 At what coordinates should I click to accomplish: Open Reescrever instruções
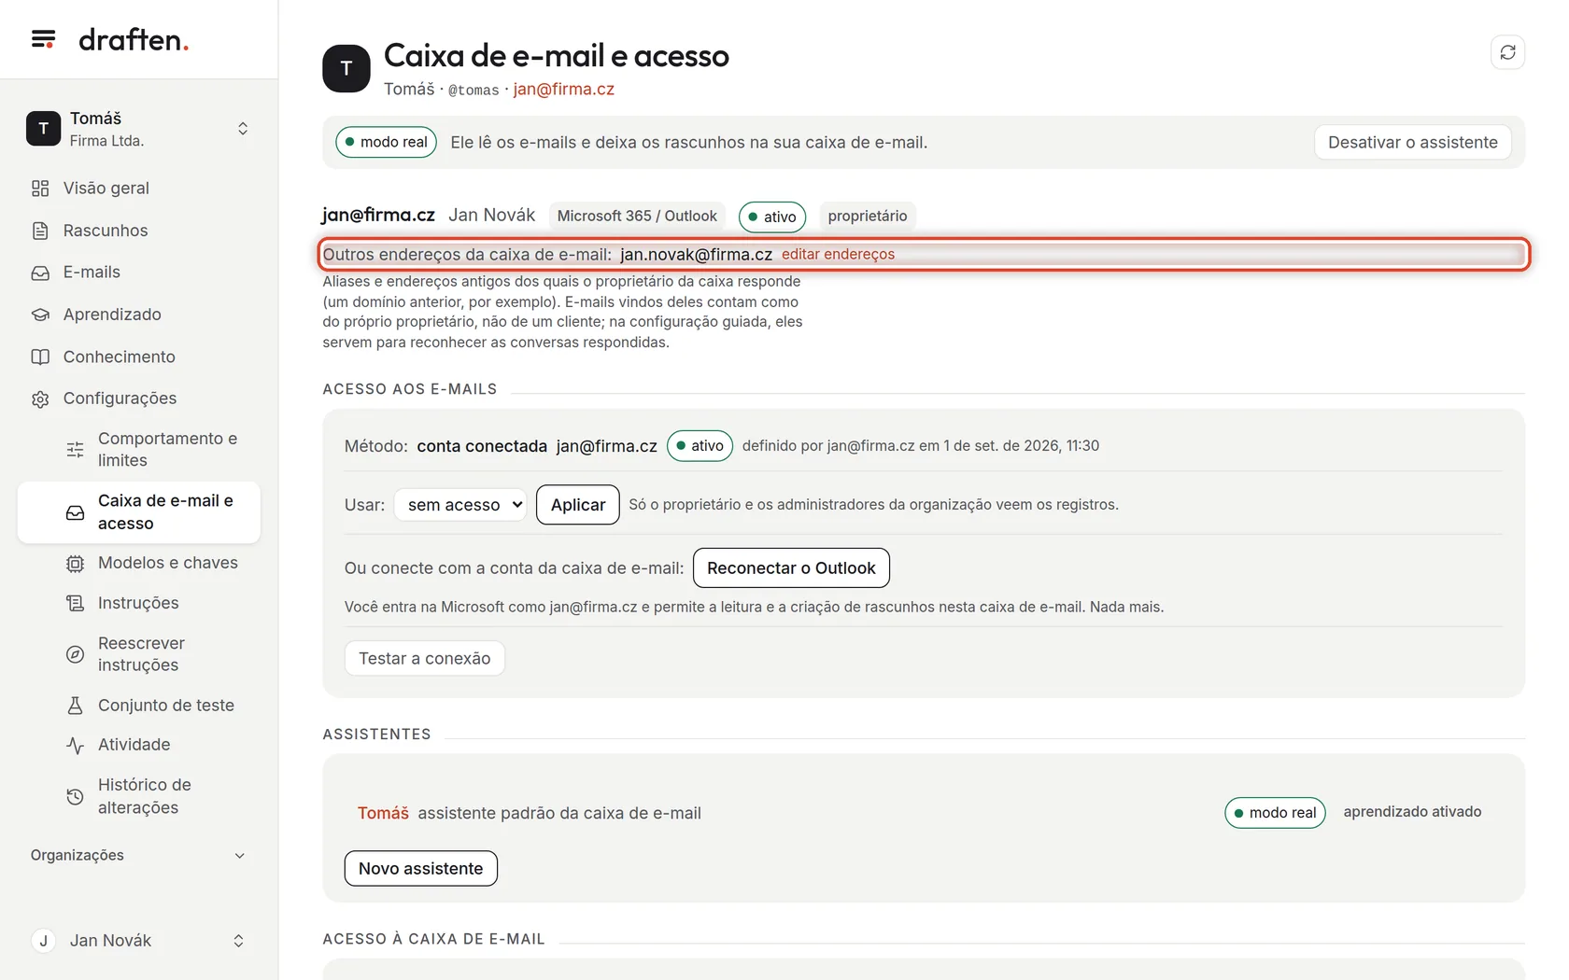point(142,654)
